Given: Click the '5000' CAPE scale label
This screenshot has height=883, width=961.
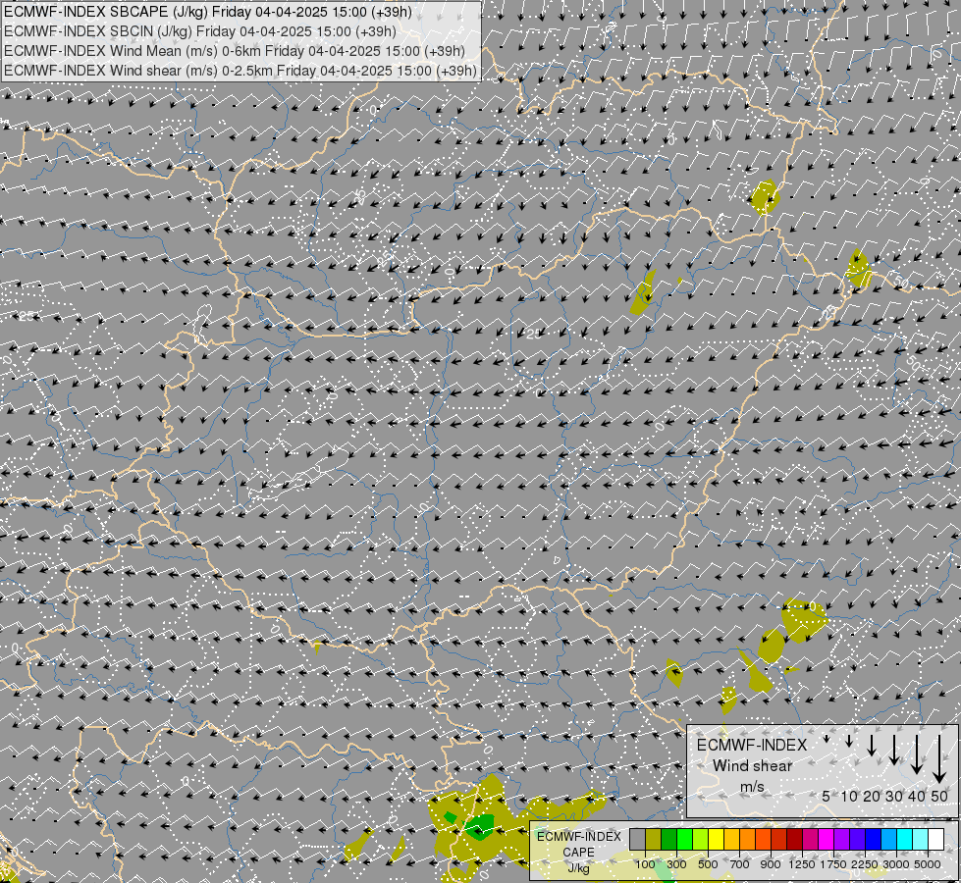Looking at the screenshot, I should pos(928,864).
